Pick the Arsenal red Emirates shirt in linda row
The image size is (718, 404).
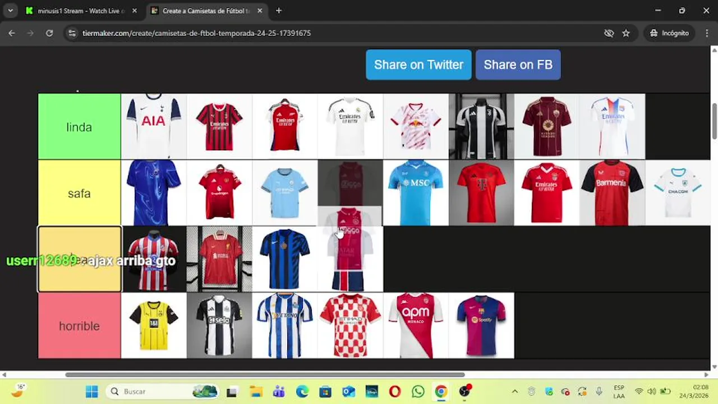point(285,126)
